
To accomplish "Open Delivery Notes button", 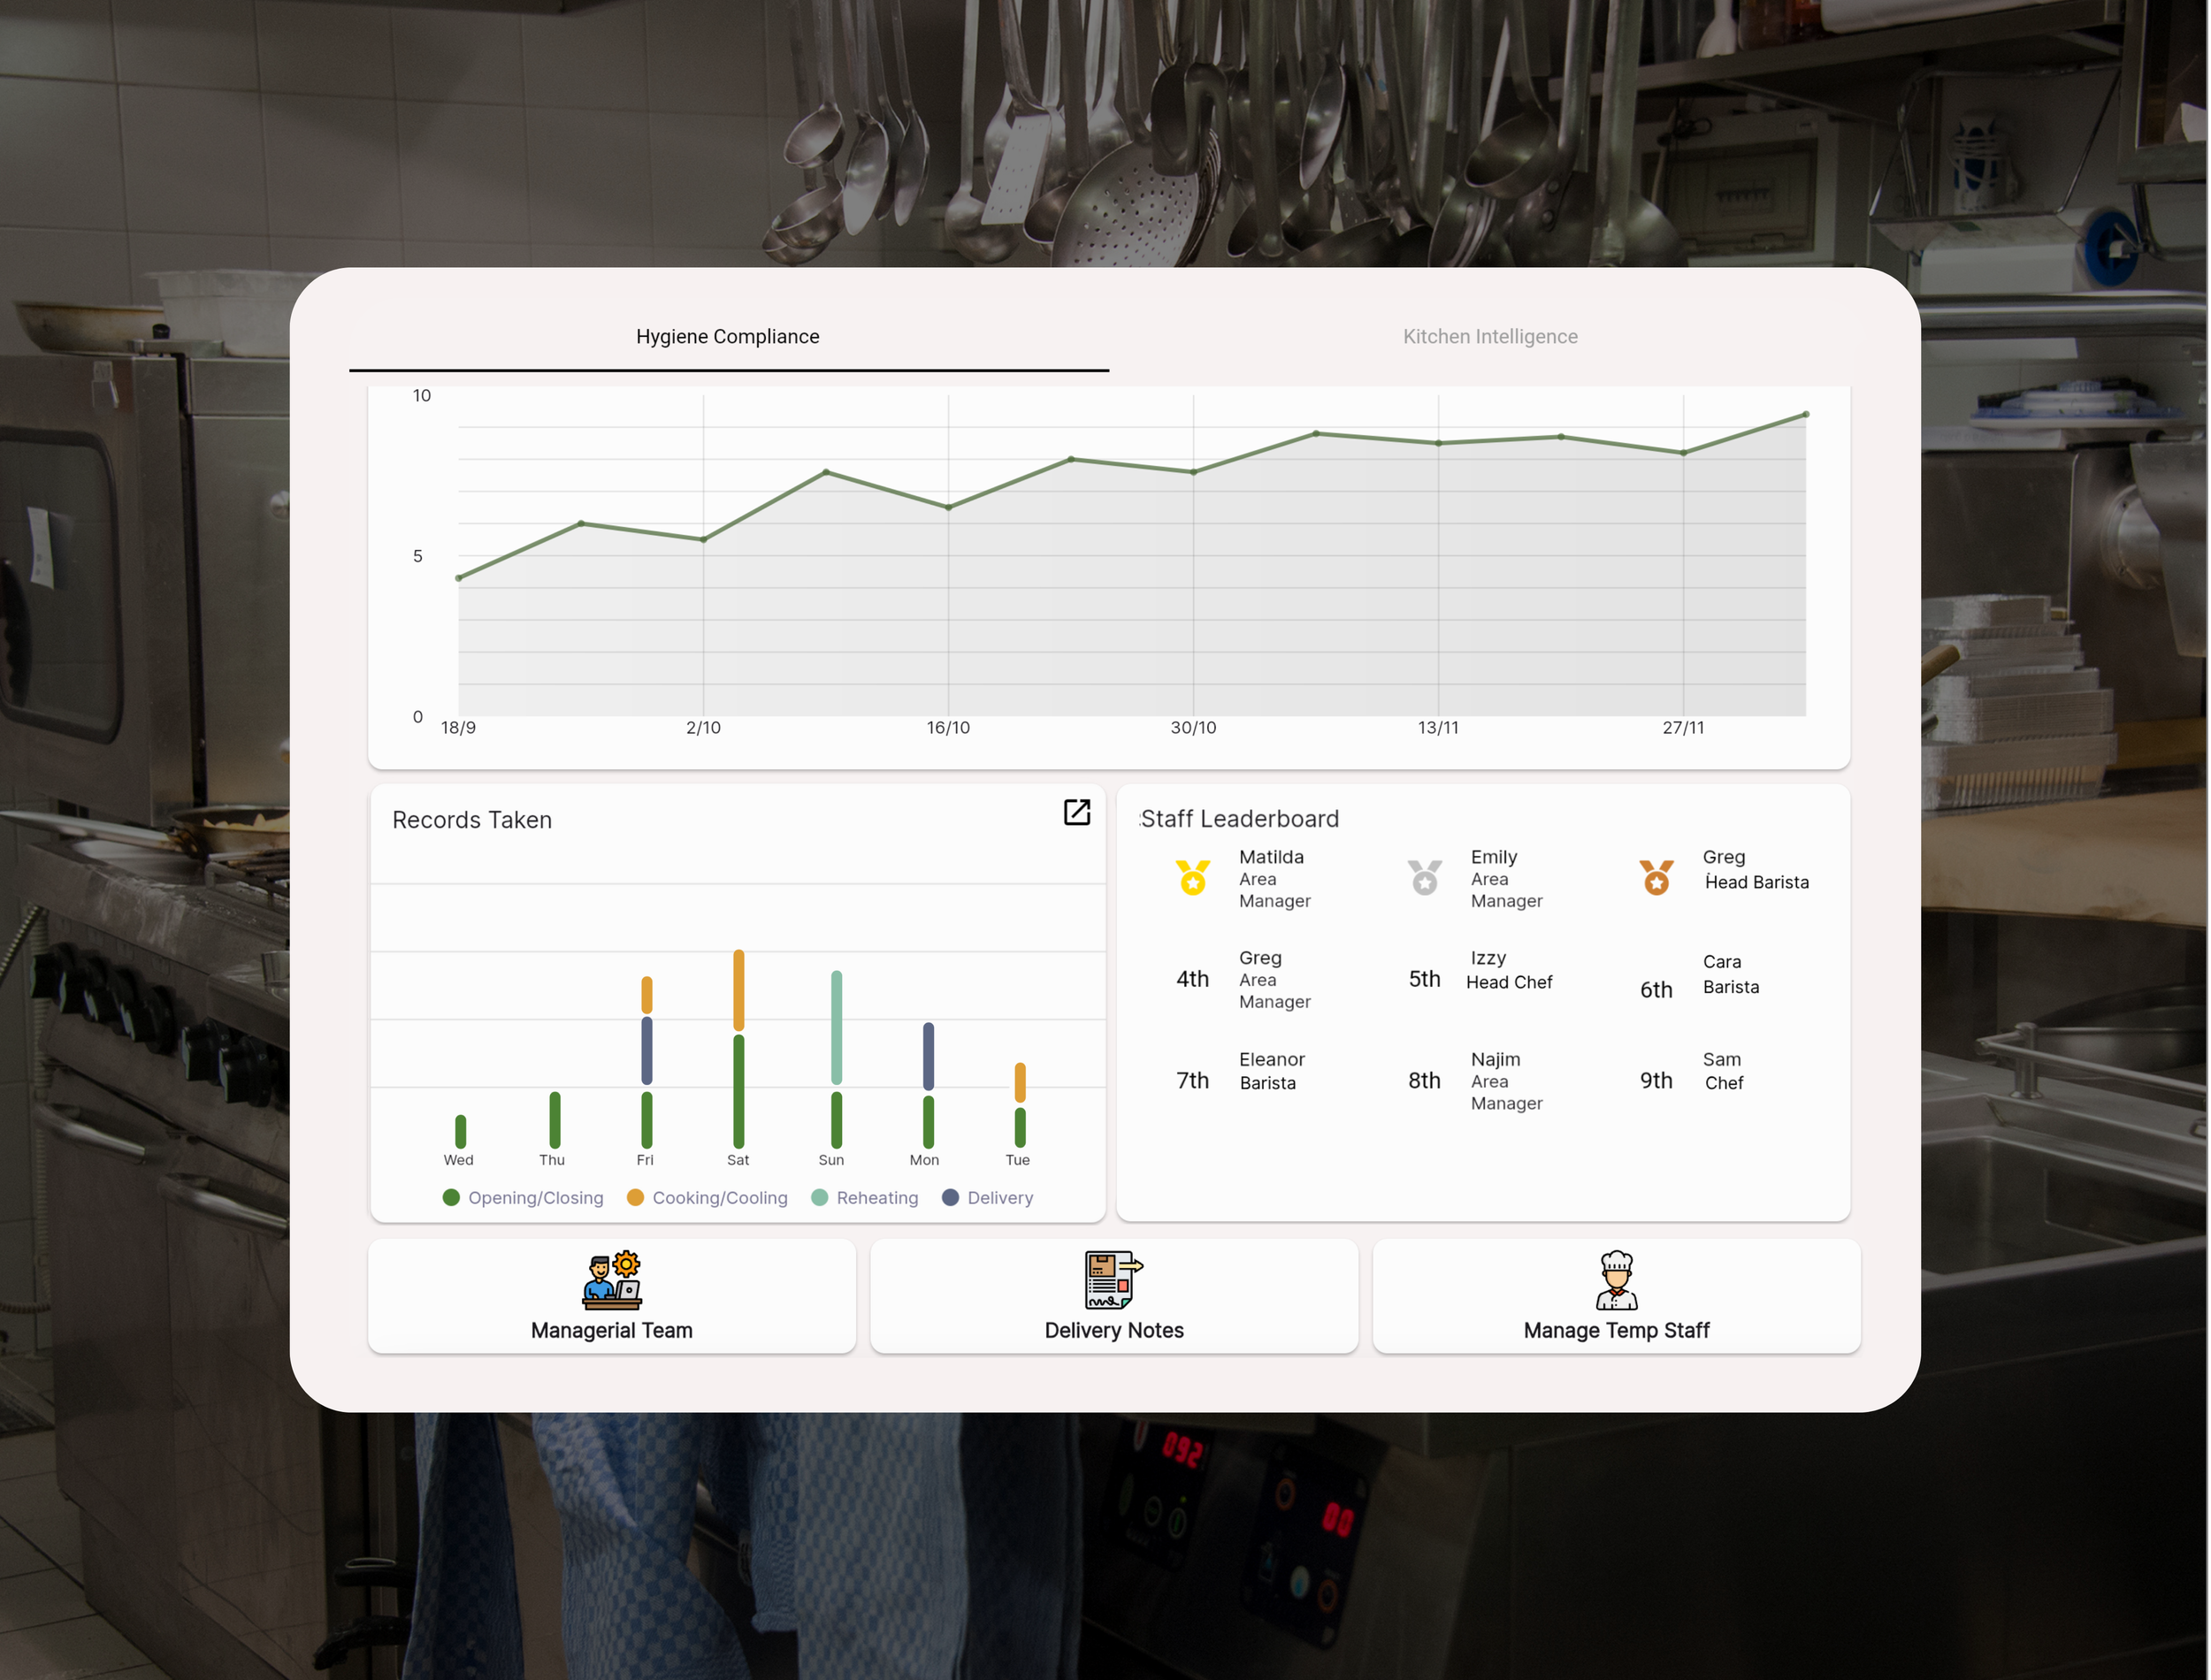I will pos(1113,1329).
